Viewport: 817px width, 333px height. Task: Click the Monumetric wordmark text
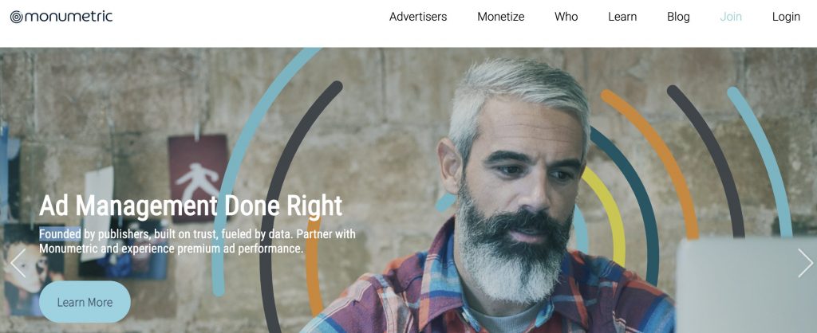coord(69,17)
